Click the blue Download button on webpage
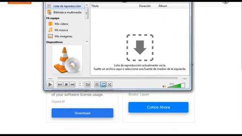 click(82, 113)
